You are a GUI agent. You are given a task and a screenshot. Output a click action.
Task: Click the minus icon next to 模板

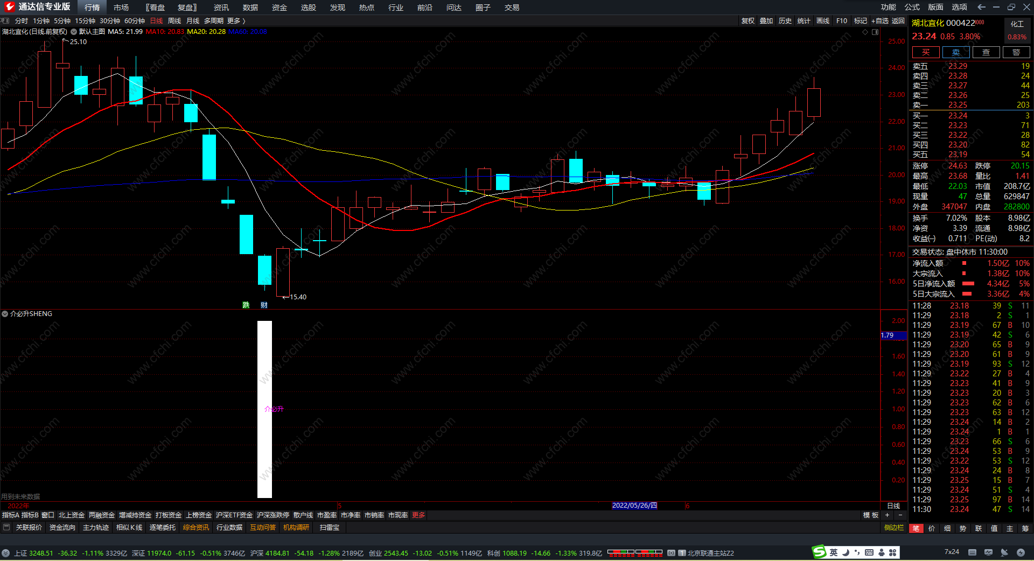pos(900,515)
